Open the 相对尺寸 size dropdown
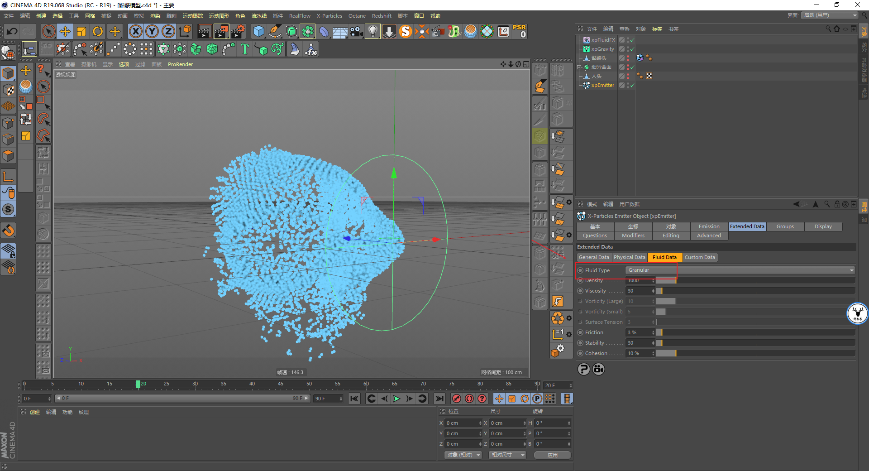This screenshot has width=869, height=471. pos(507,455)
